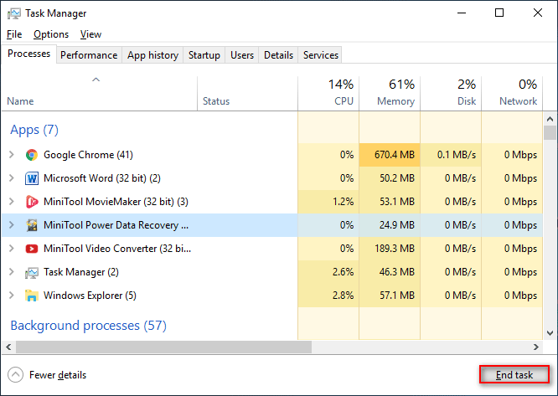Click the MiniTool MovieMaker icon
The width and height of the screenshot is (558, 396).
(x=32, y=202)
